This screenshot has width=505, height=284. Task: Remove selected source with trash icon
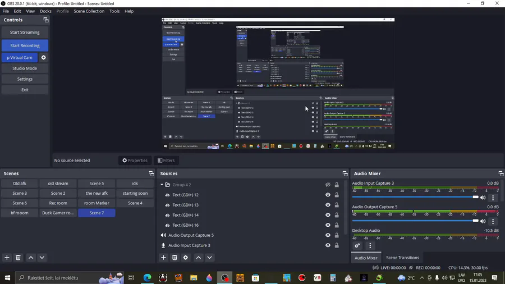click(x=175, y=258)
